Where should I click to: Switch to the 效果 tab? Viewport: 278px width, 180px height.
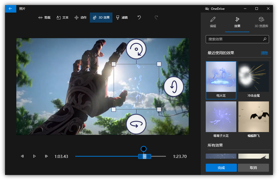pyautogui.click(x=237, y=22)
